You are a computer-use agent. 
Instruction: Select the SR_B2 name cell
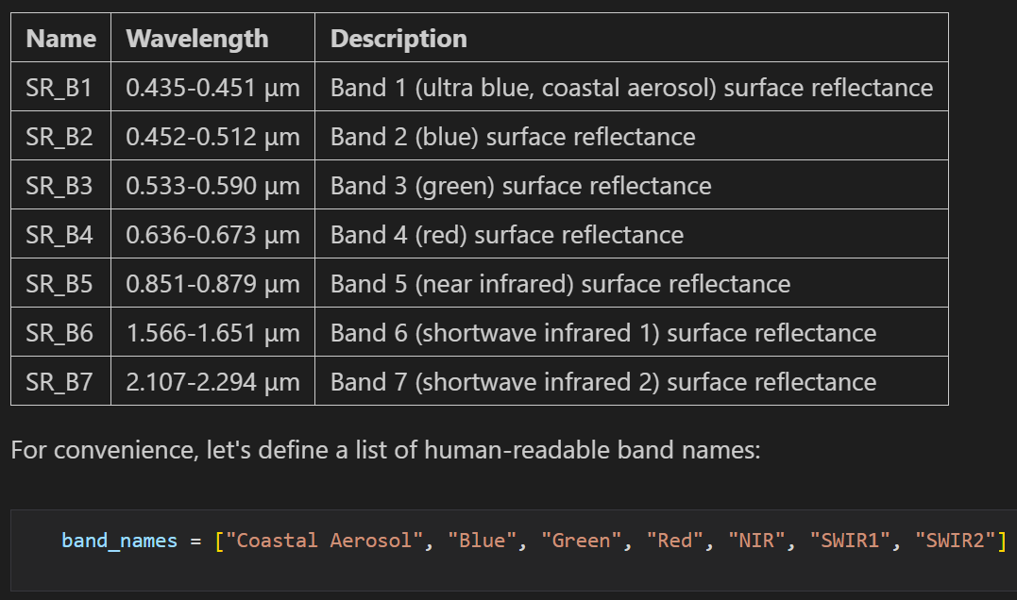[61, 137]
